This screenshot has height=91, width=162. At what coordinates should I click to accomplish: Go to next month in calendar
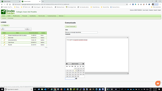pos(83,64)
